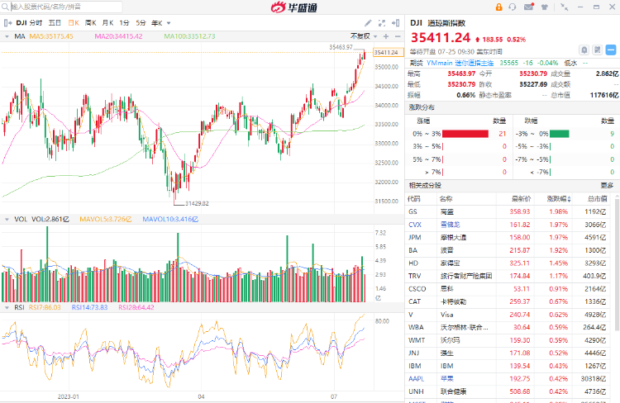
Task: Select the 5分 chart interval
Action: [141, 23]
